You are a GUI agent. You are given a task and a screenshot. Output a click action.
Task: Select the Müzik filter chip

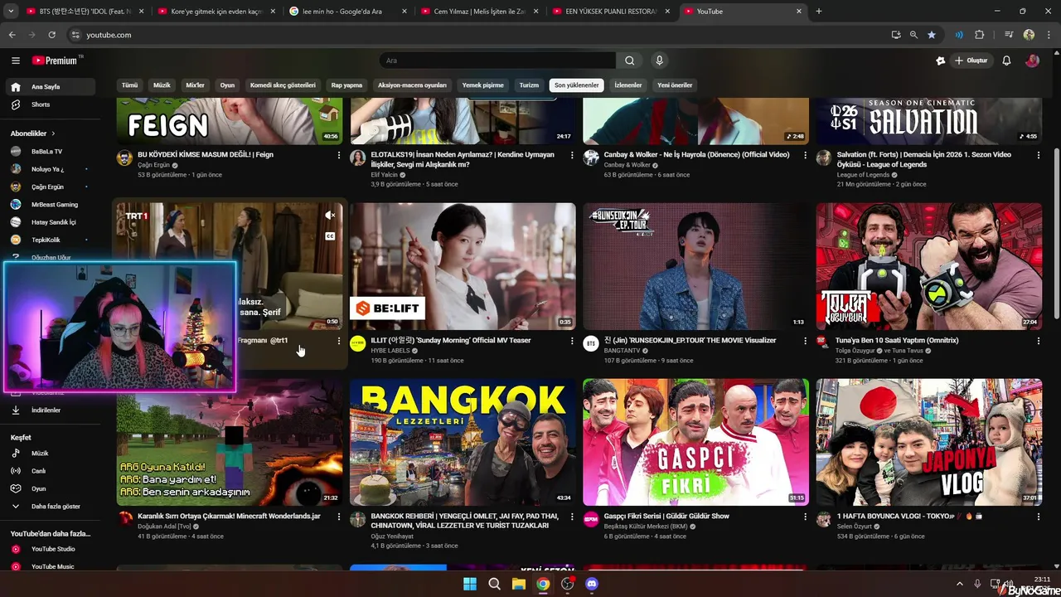coord(162,85)
